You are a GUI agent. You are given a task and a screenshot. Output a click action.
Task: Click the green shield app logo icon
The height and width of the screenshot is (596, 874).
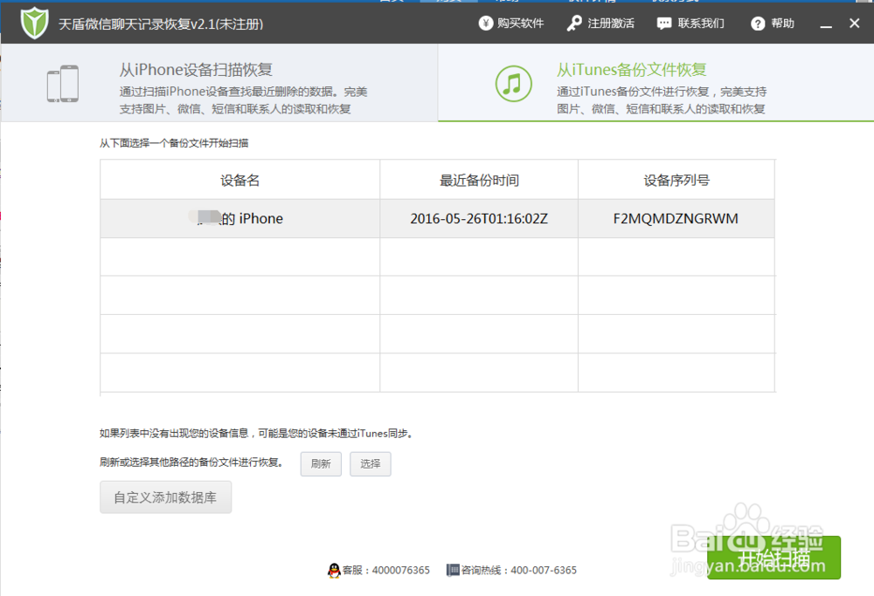[33, 23]
